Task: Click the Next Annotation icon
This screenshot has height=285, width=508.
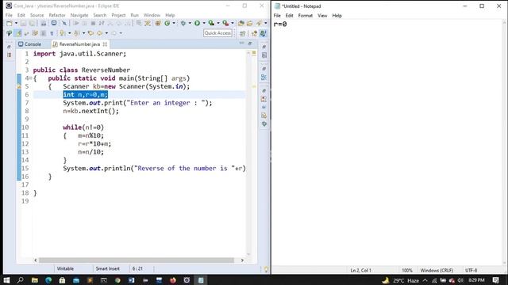Action: pyautogui.click(x=62, y=33)
